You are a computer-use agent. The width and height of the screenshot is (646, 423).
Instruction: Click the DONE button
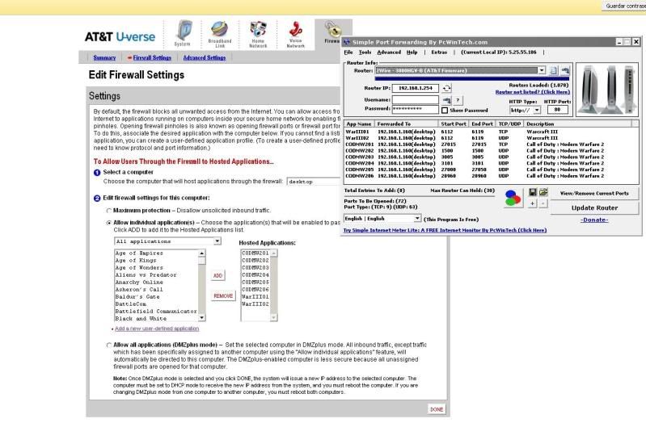(437, 409)
